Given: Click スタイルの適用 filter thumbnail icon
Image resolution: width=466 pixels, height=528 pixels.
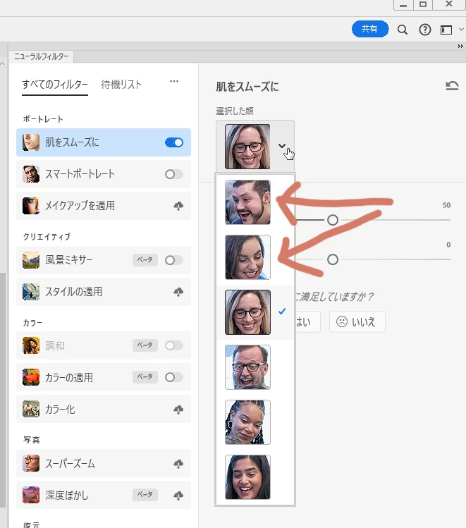Looking at the screenshot, I should pyautogui.click(x=31, y=292).
